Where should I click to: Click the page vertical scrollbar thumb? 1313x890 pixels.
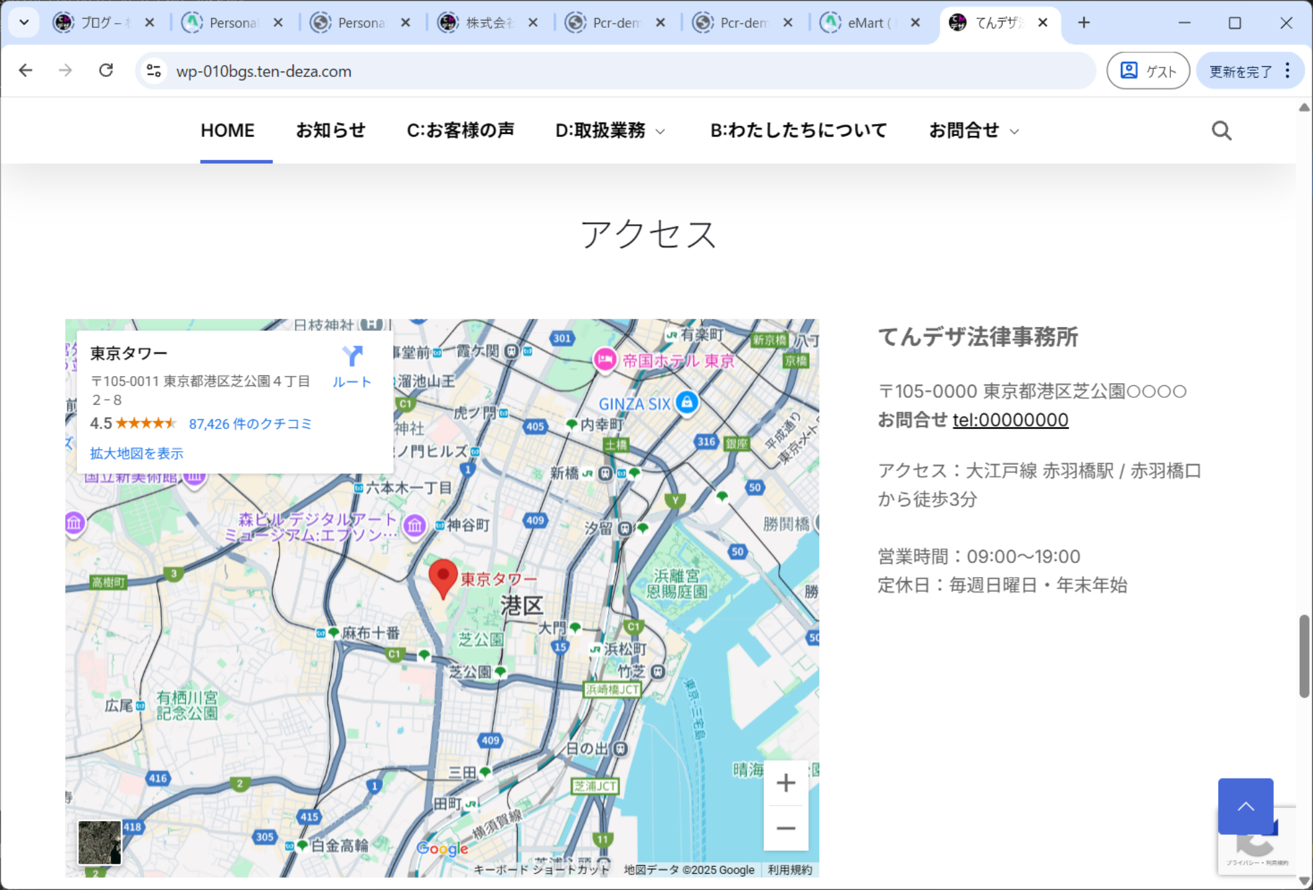click(x=1304, y=656)
